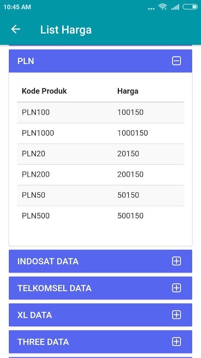Tap the Kode Produk column header
Image resolution: width=201 pixels, height=358 pixels.
pyautogui.click(x=44, y=91)
